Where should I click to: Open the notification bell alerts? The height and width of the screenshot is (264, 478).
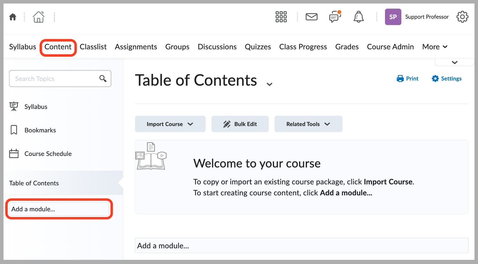[358, 17]
